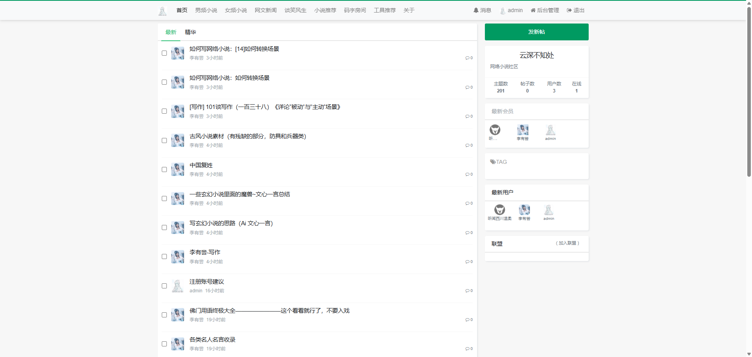
Task: Click the TAG label icon in sidebar
Action: pos(493,162)
